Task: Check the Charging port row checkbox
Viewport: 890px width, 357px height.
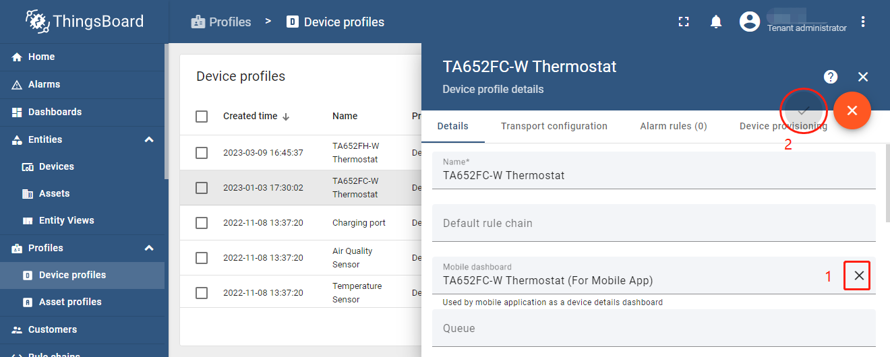Action: point(202,223)
